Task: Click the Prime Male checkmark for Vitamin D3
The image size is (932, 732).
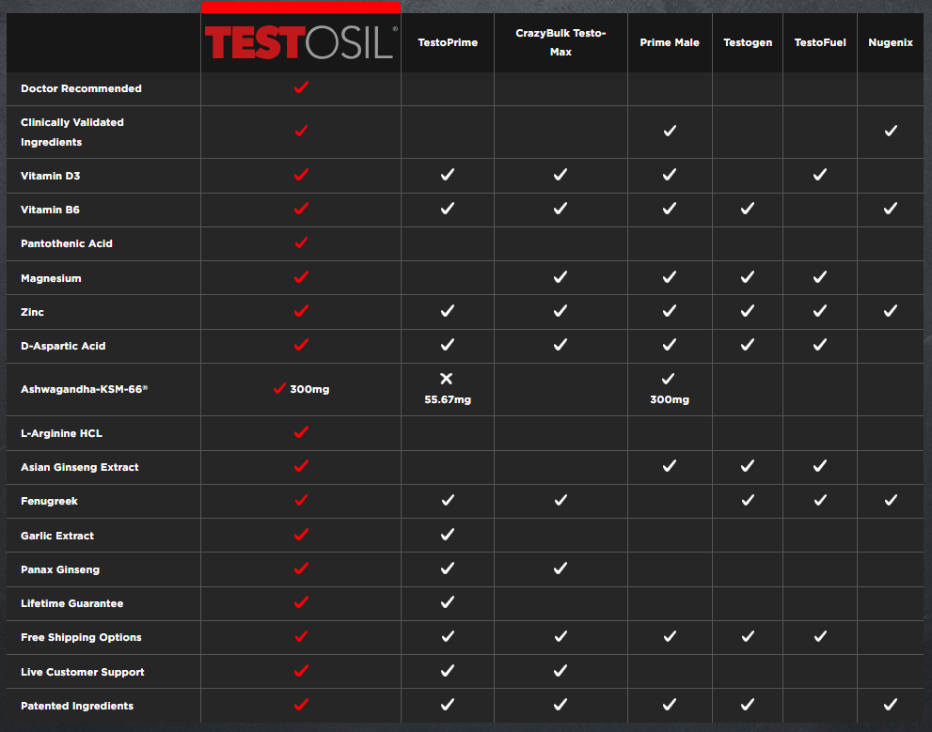Action: click(669, 174)
